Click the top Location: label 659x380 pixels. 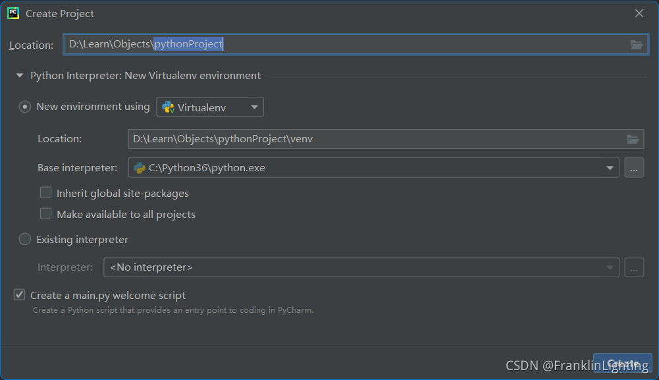31,45
